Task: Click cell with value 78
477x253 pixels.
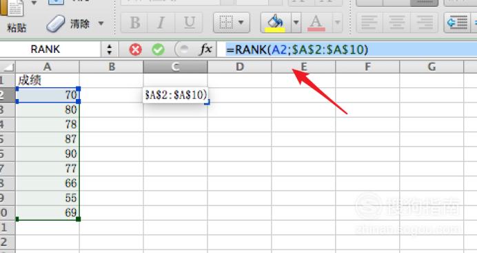Action: click(x=47, y=124)
